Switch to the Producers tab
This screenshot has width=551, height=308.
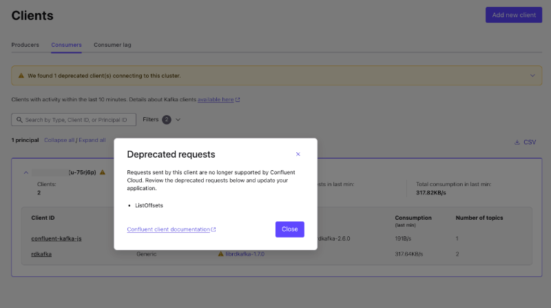pos(25,45)
